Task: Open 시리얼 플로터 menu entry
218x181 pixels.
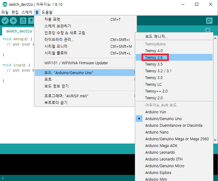Action: point(85,53)
